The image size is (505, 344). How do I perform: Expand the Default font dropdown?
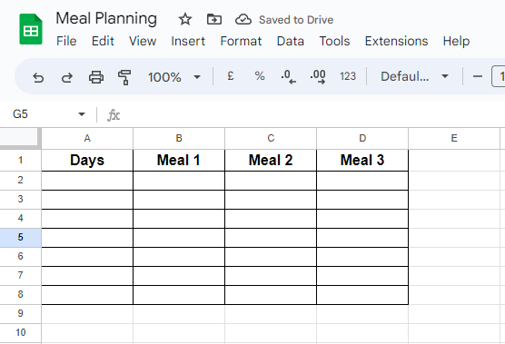(414, 76)
